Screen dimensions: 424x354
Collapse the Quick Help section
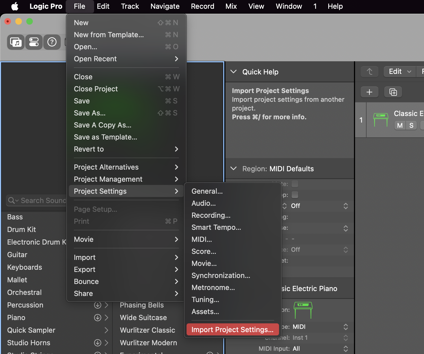click(233, 72)
